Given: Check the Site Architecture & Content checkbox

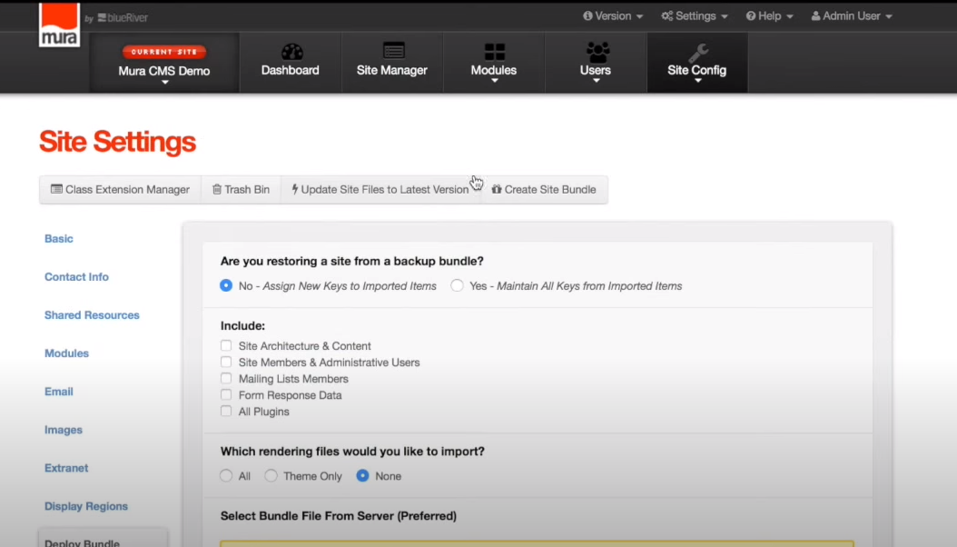Looking at the screenshot, I should point(226,345).
